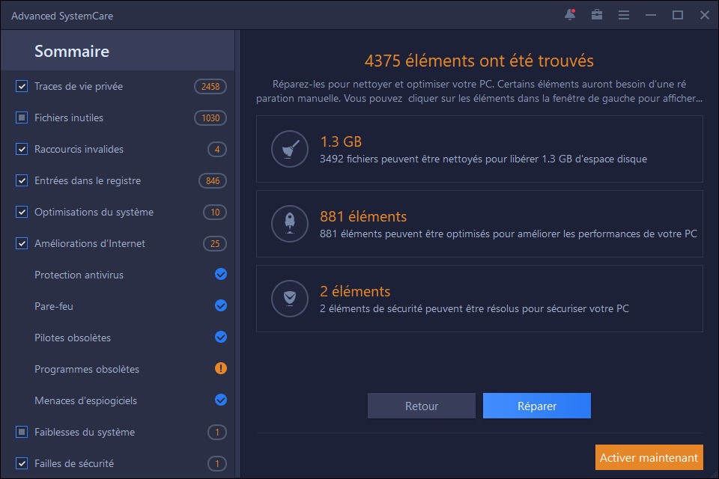Screen dimensions: 719x479
Task: Select the Sommaire header
Action: tap(118, 51)
